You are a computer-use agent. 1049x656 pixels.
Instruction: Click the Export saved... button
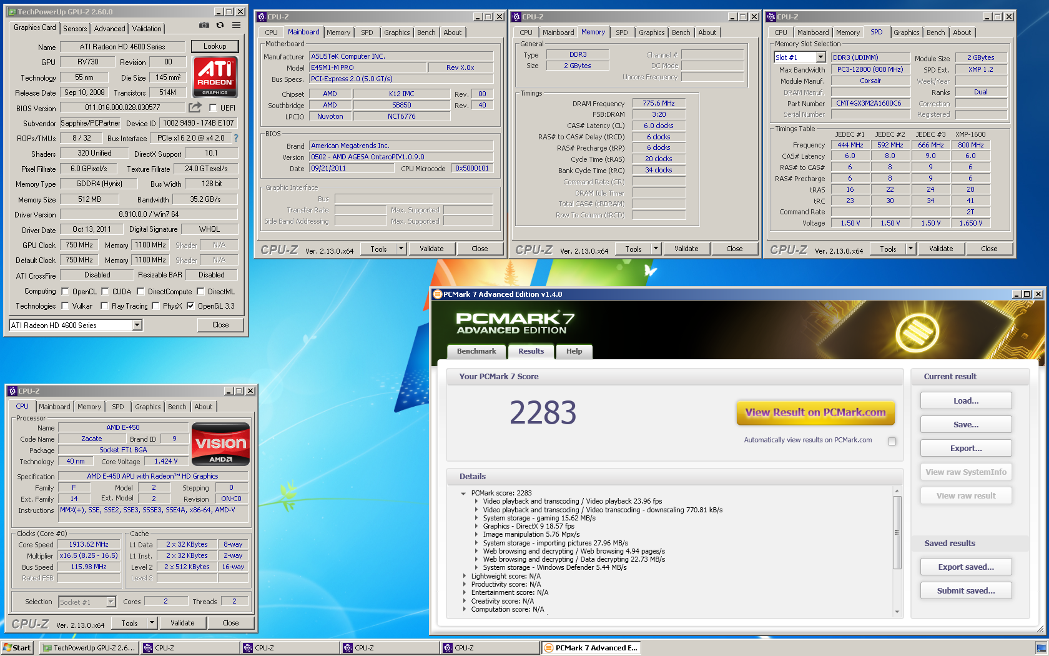tap(966, 567)
